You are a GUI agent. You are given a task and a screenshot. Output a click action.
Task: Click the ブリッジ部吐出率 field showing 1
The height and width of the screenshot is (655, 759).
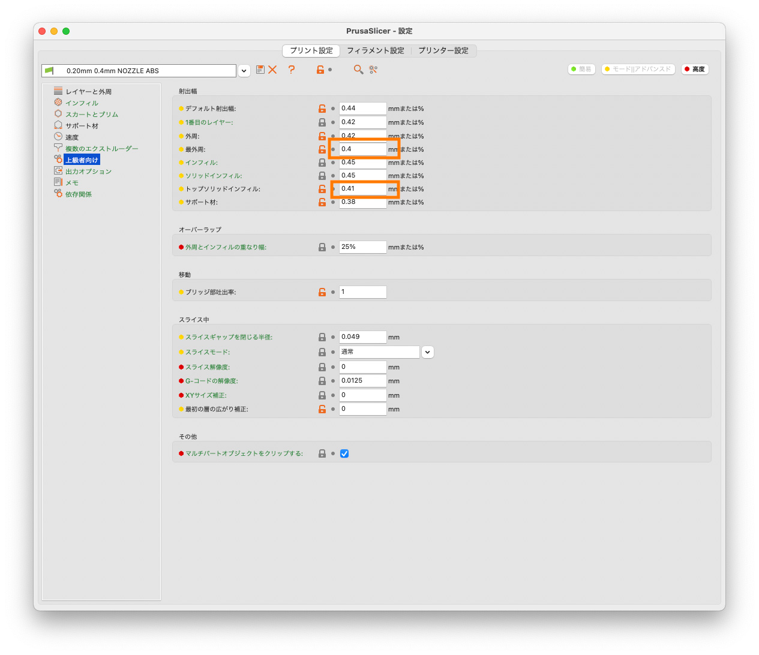pyautogui.click(x=363, y=292)
